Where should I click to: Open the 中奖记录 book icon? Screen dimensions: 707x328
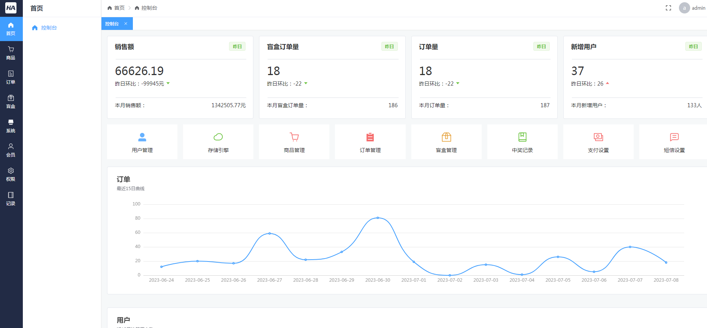[x=522, y=137]
